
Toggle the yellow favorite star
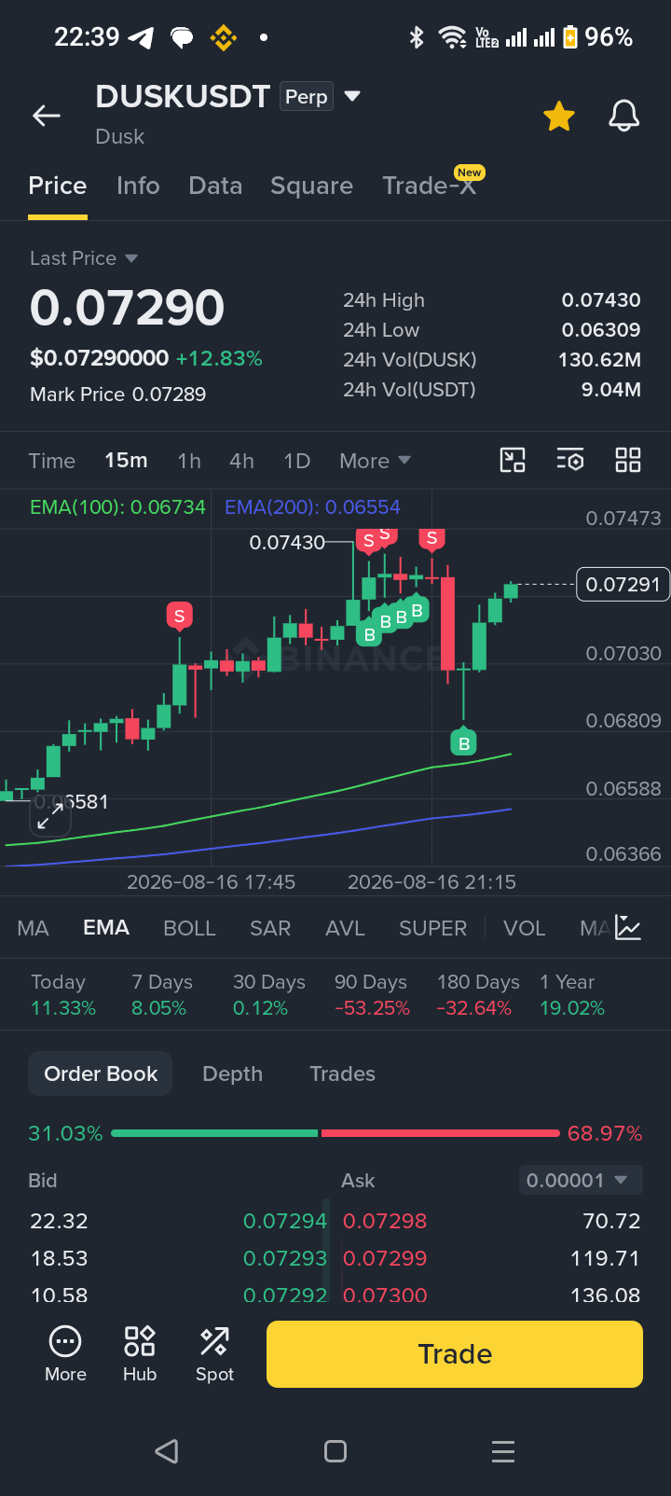[x=559, y=117]
